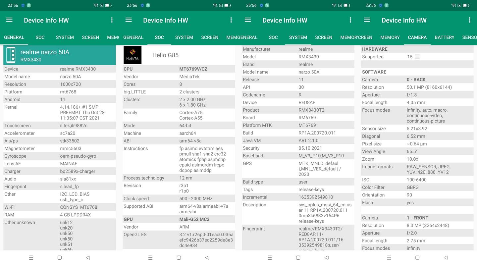
Task: Open hamburger menu on the Camera tab screen
Action: pyautogui.click(x=367, y=20)
